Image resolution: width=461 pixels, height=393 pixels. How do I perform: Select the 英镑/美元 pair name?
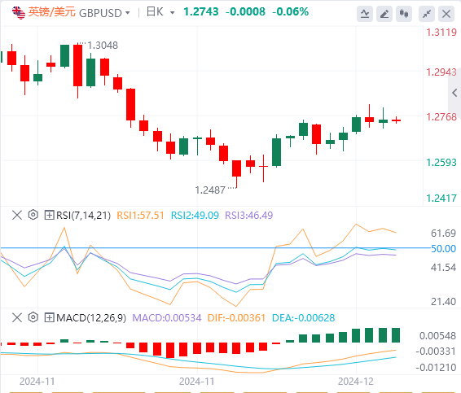(x=52, y=12)
